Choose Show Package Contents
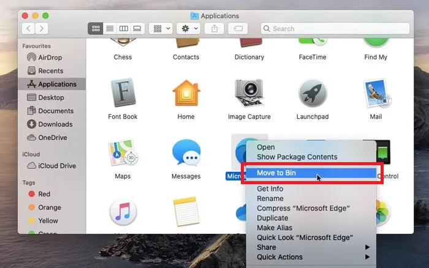The image size is (429, 268). click(x=311, y=157)
